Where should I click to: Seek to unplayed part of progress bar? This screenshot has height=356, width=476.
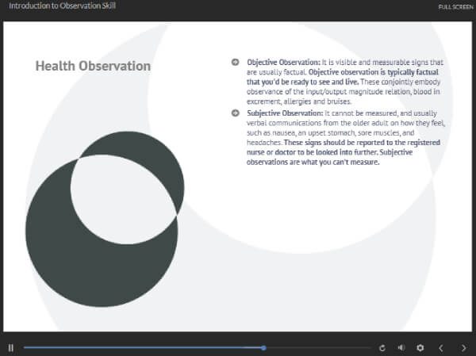[x=317, y=347]
